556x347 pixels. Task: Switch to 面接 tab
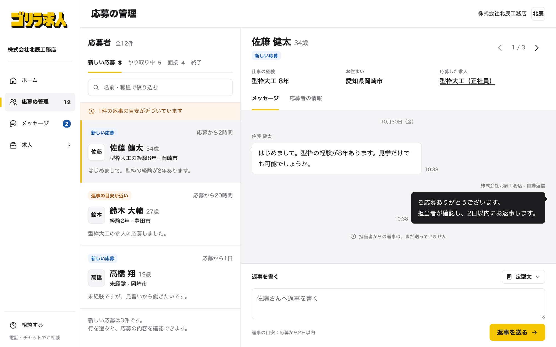coord(176,63)
